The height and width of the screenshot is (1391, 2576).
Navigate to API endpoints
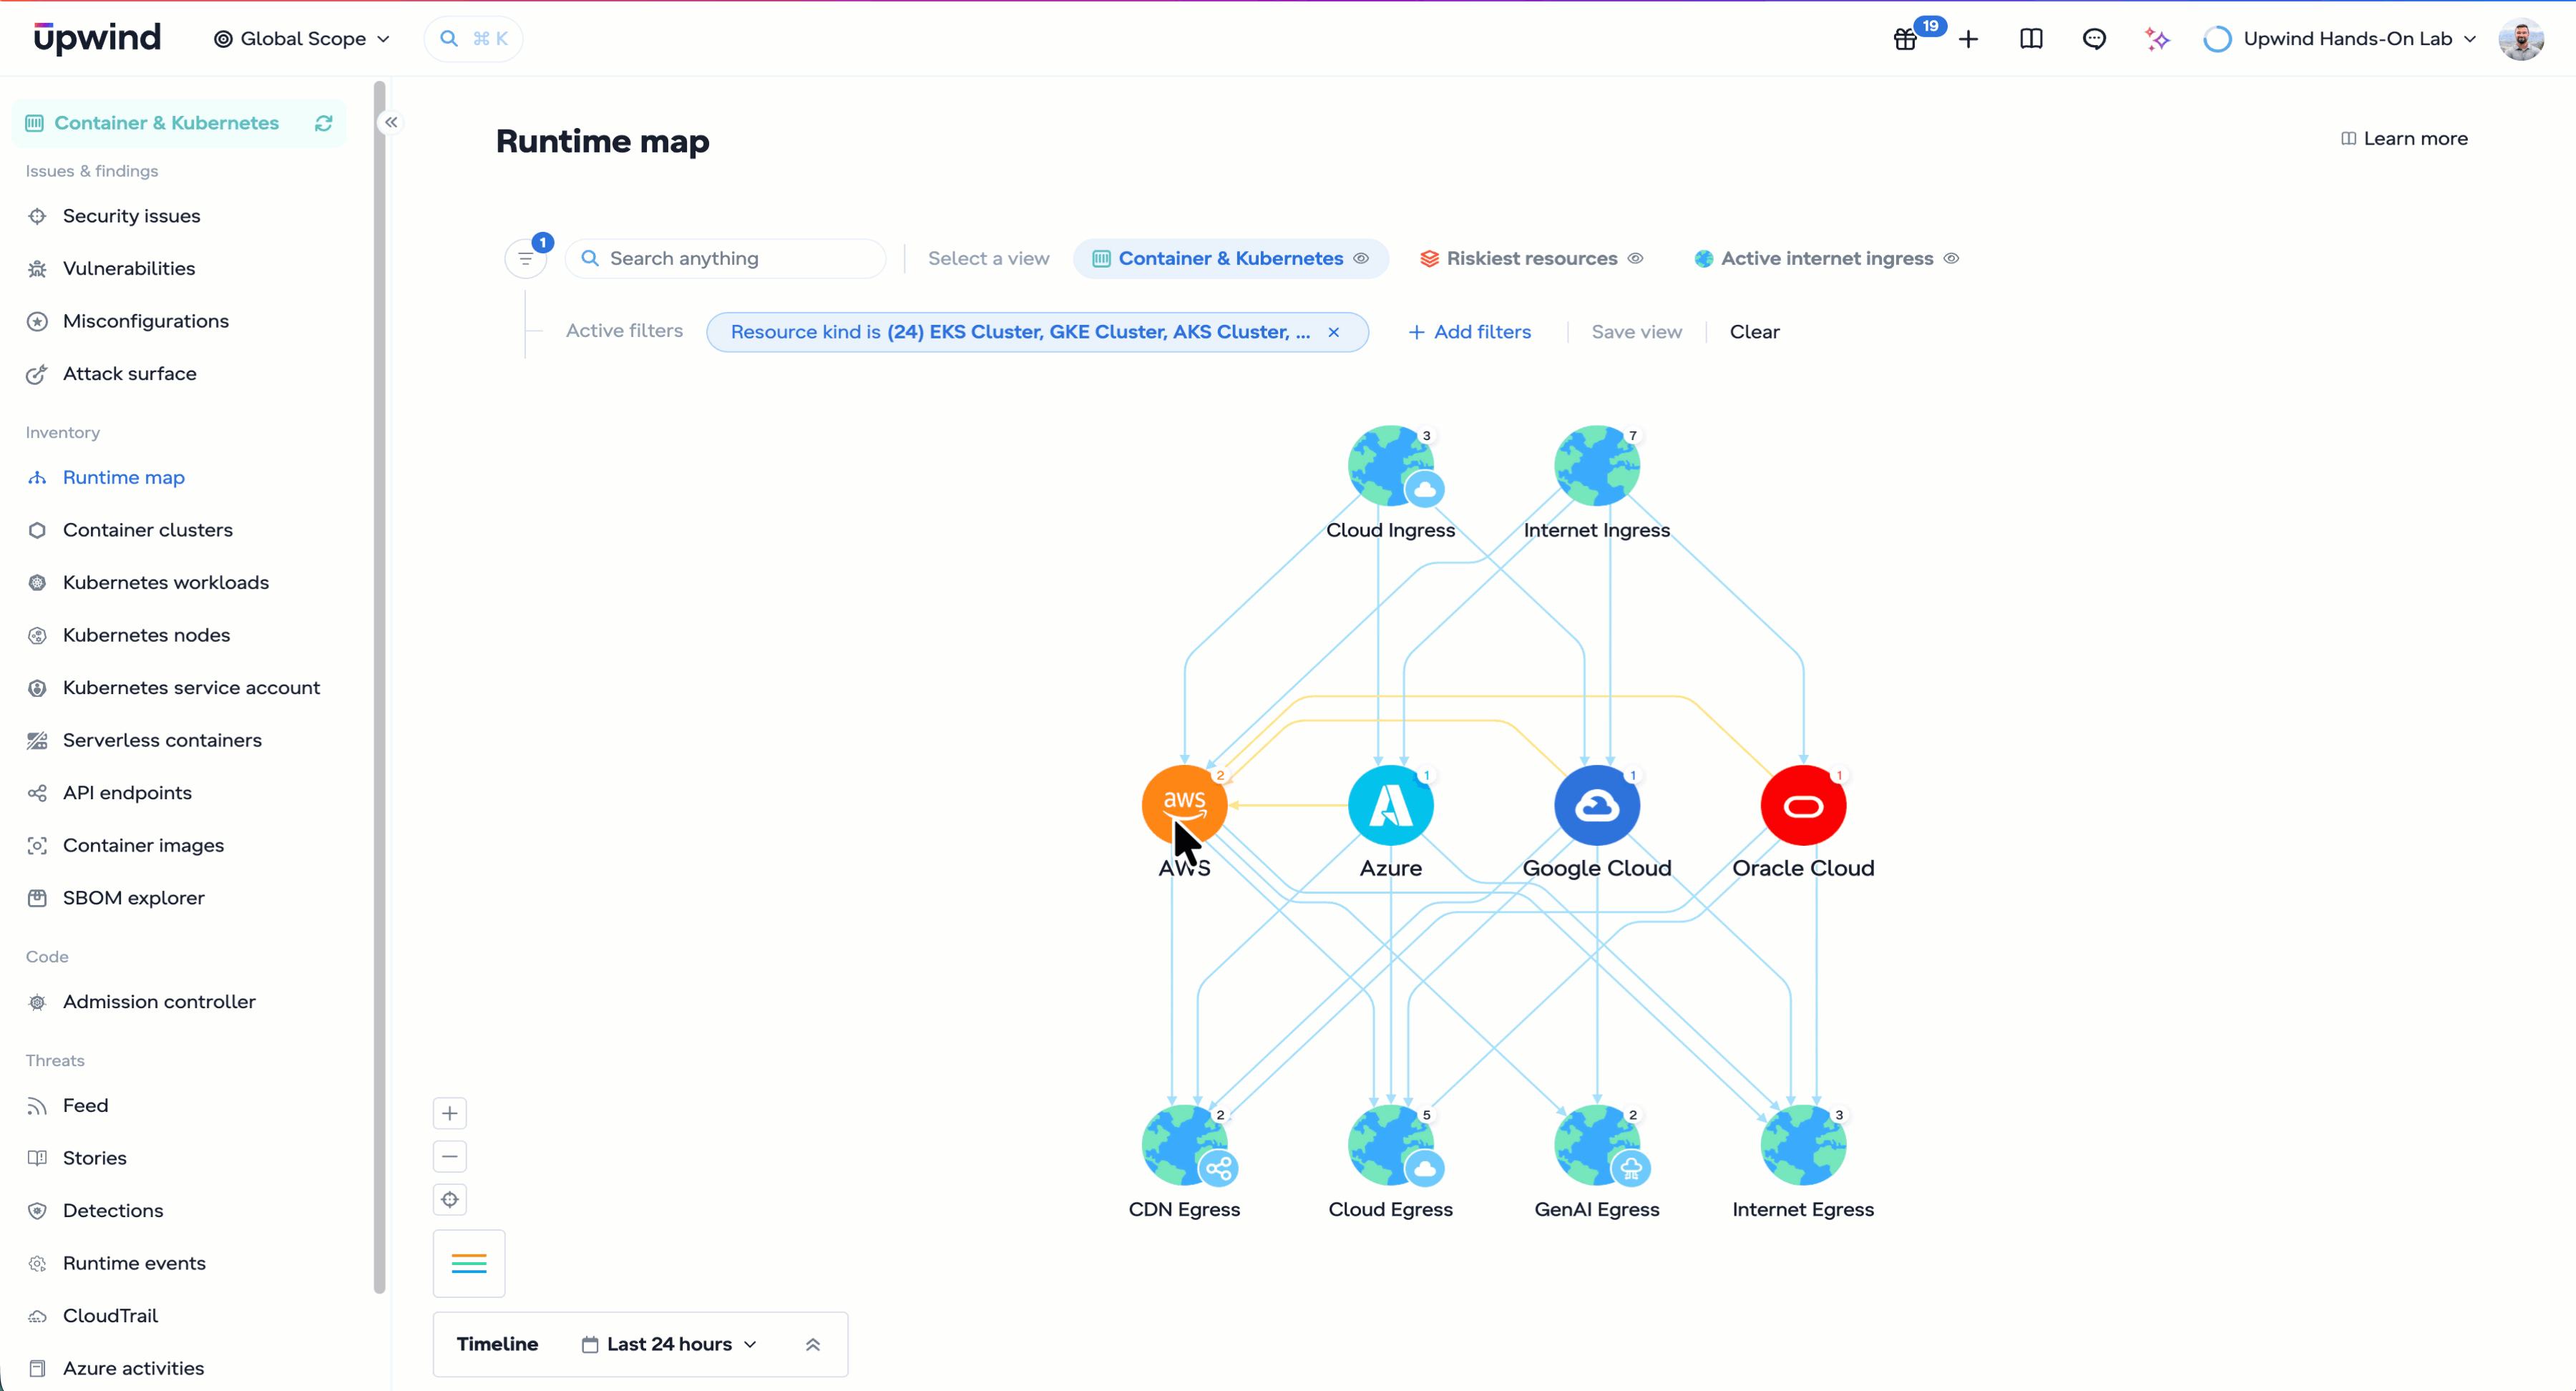point(127,793)
